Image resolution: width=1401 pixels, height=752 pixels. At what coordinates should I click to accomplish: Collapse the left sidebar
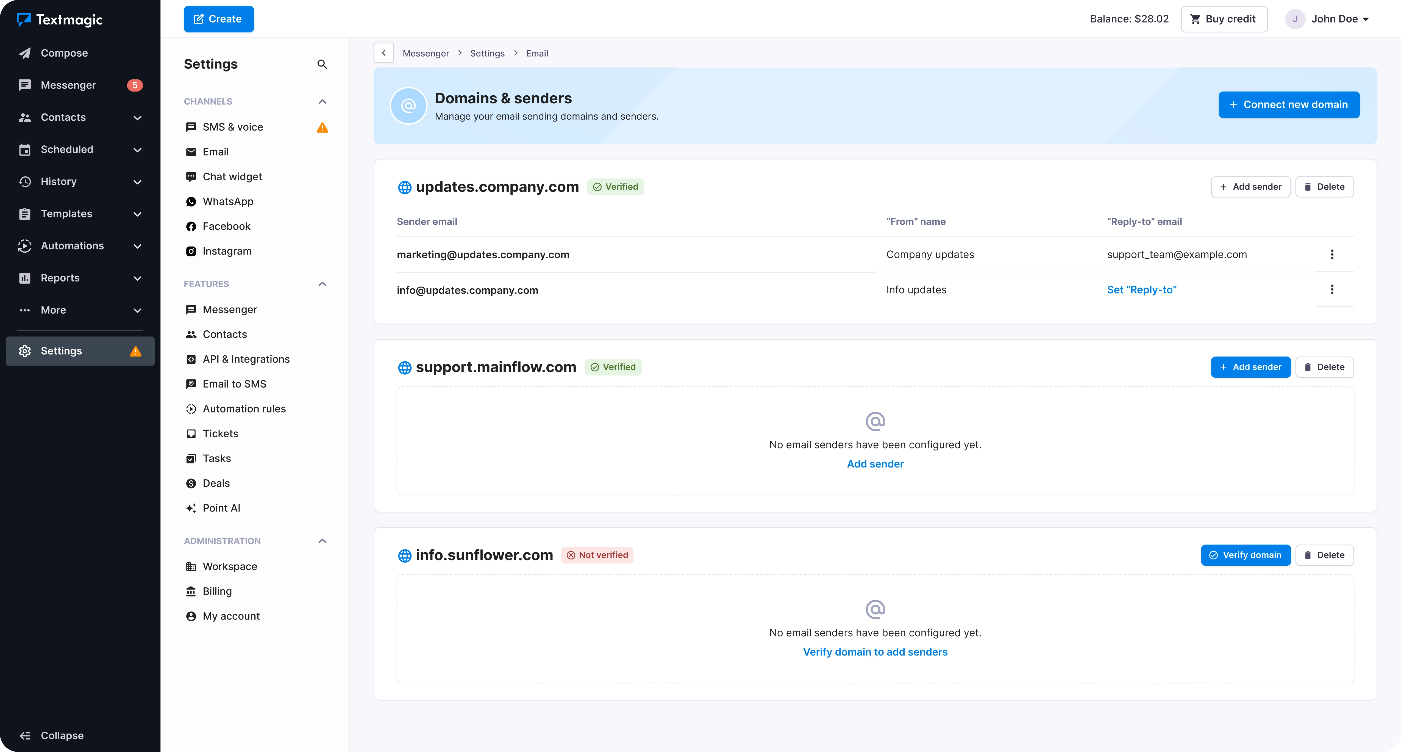point(52,736)
